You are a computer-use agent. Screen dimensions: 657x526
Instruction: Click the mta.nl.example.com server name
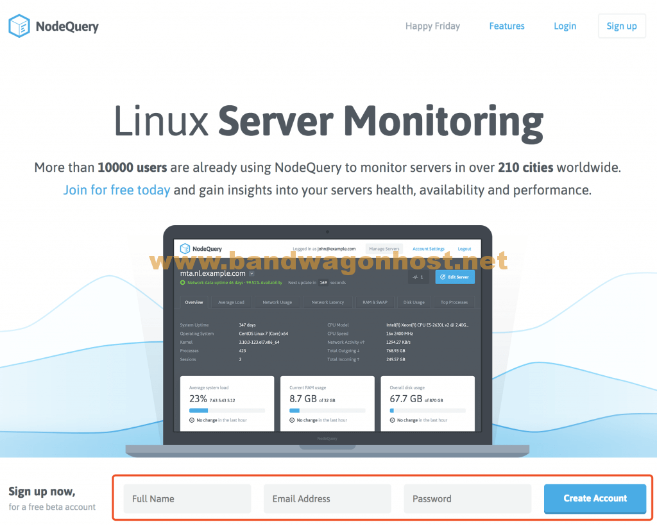(x=213, y=273)
